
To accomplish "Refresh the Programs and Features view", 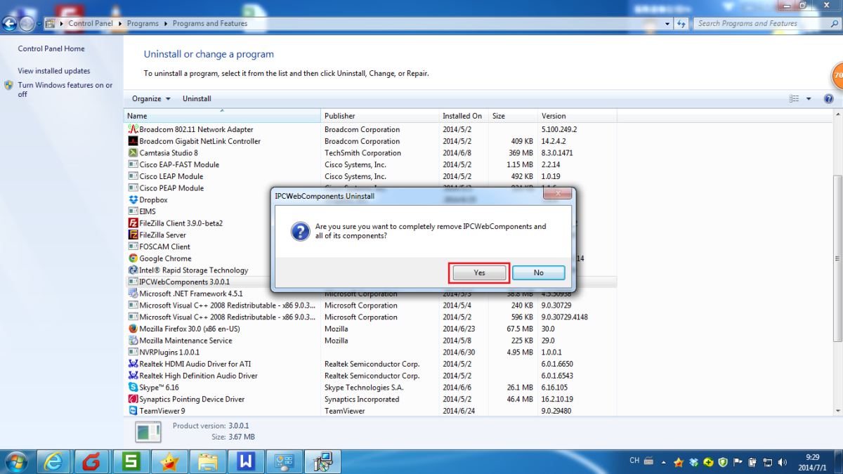I will click(681, 23).
